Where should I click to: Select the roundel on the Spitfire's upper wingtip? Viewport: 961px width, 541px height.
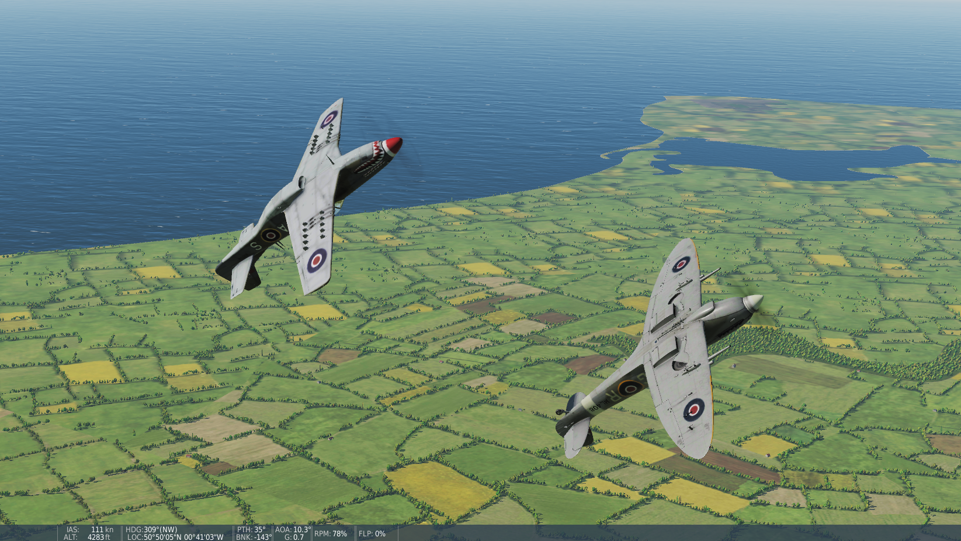click(x=681, y=264)
